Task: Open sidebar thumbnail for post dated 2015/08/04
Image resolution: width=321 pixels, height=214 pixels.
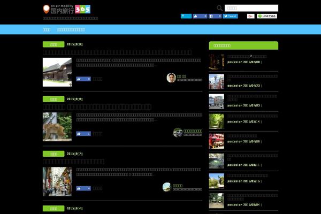Action: [x=216, y=201]
